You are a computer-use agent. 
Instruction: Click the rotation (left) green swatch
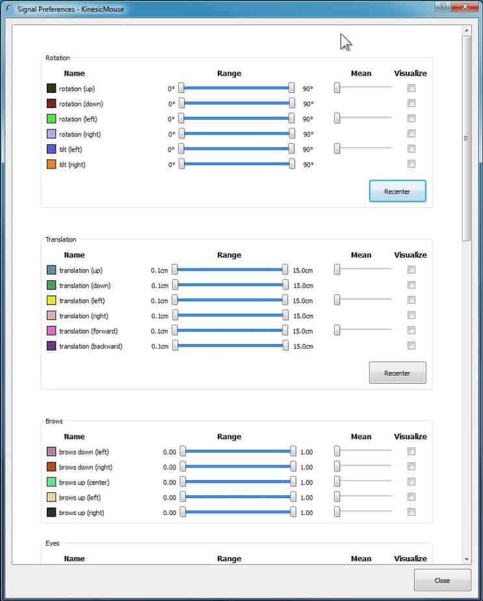point(51,119)
